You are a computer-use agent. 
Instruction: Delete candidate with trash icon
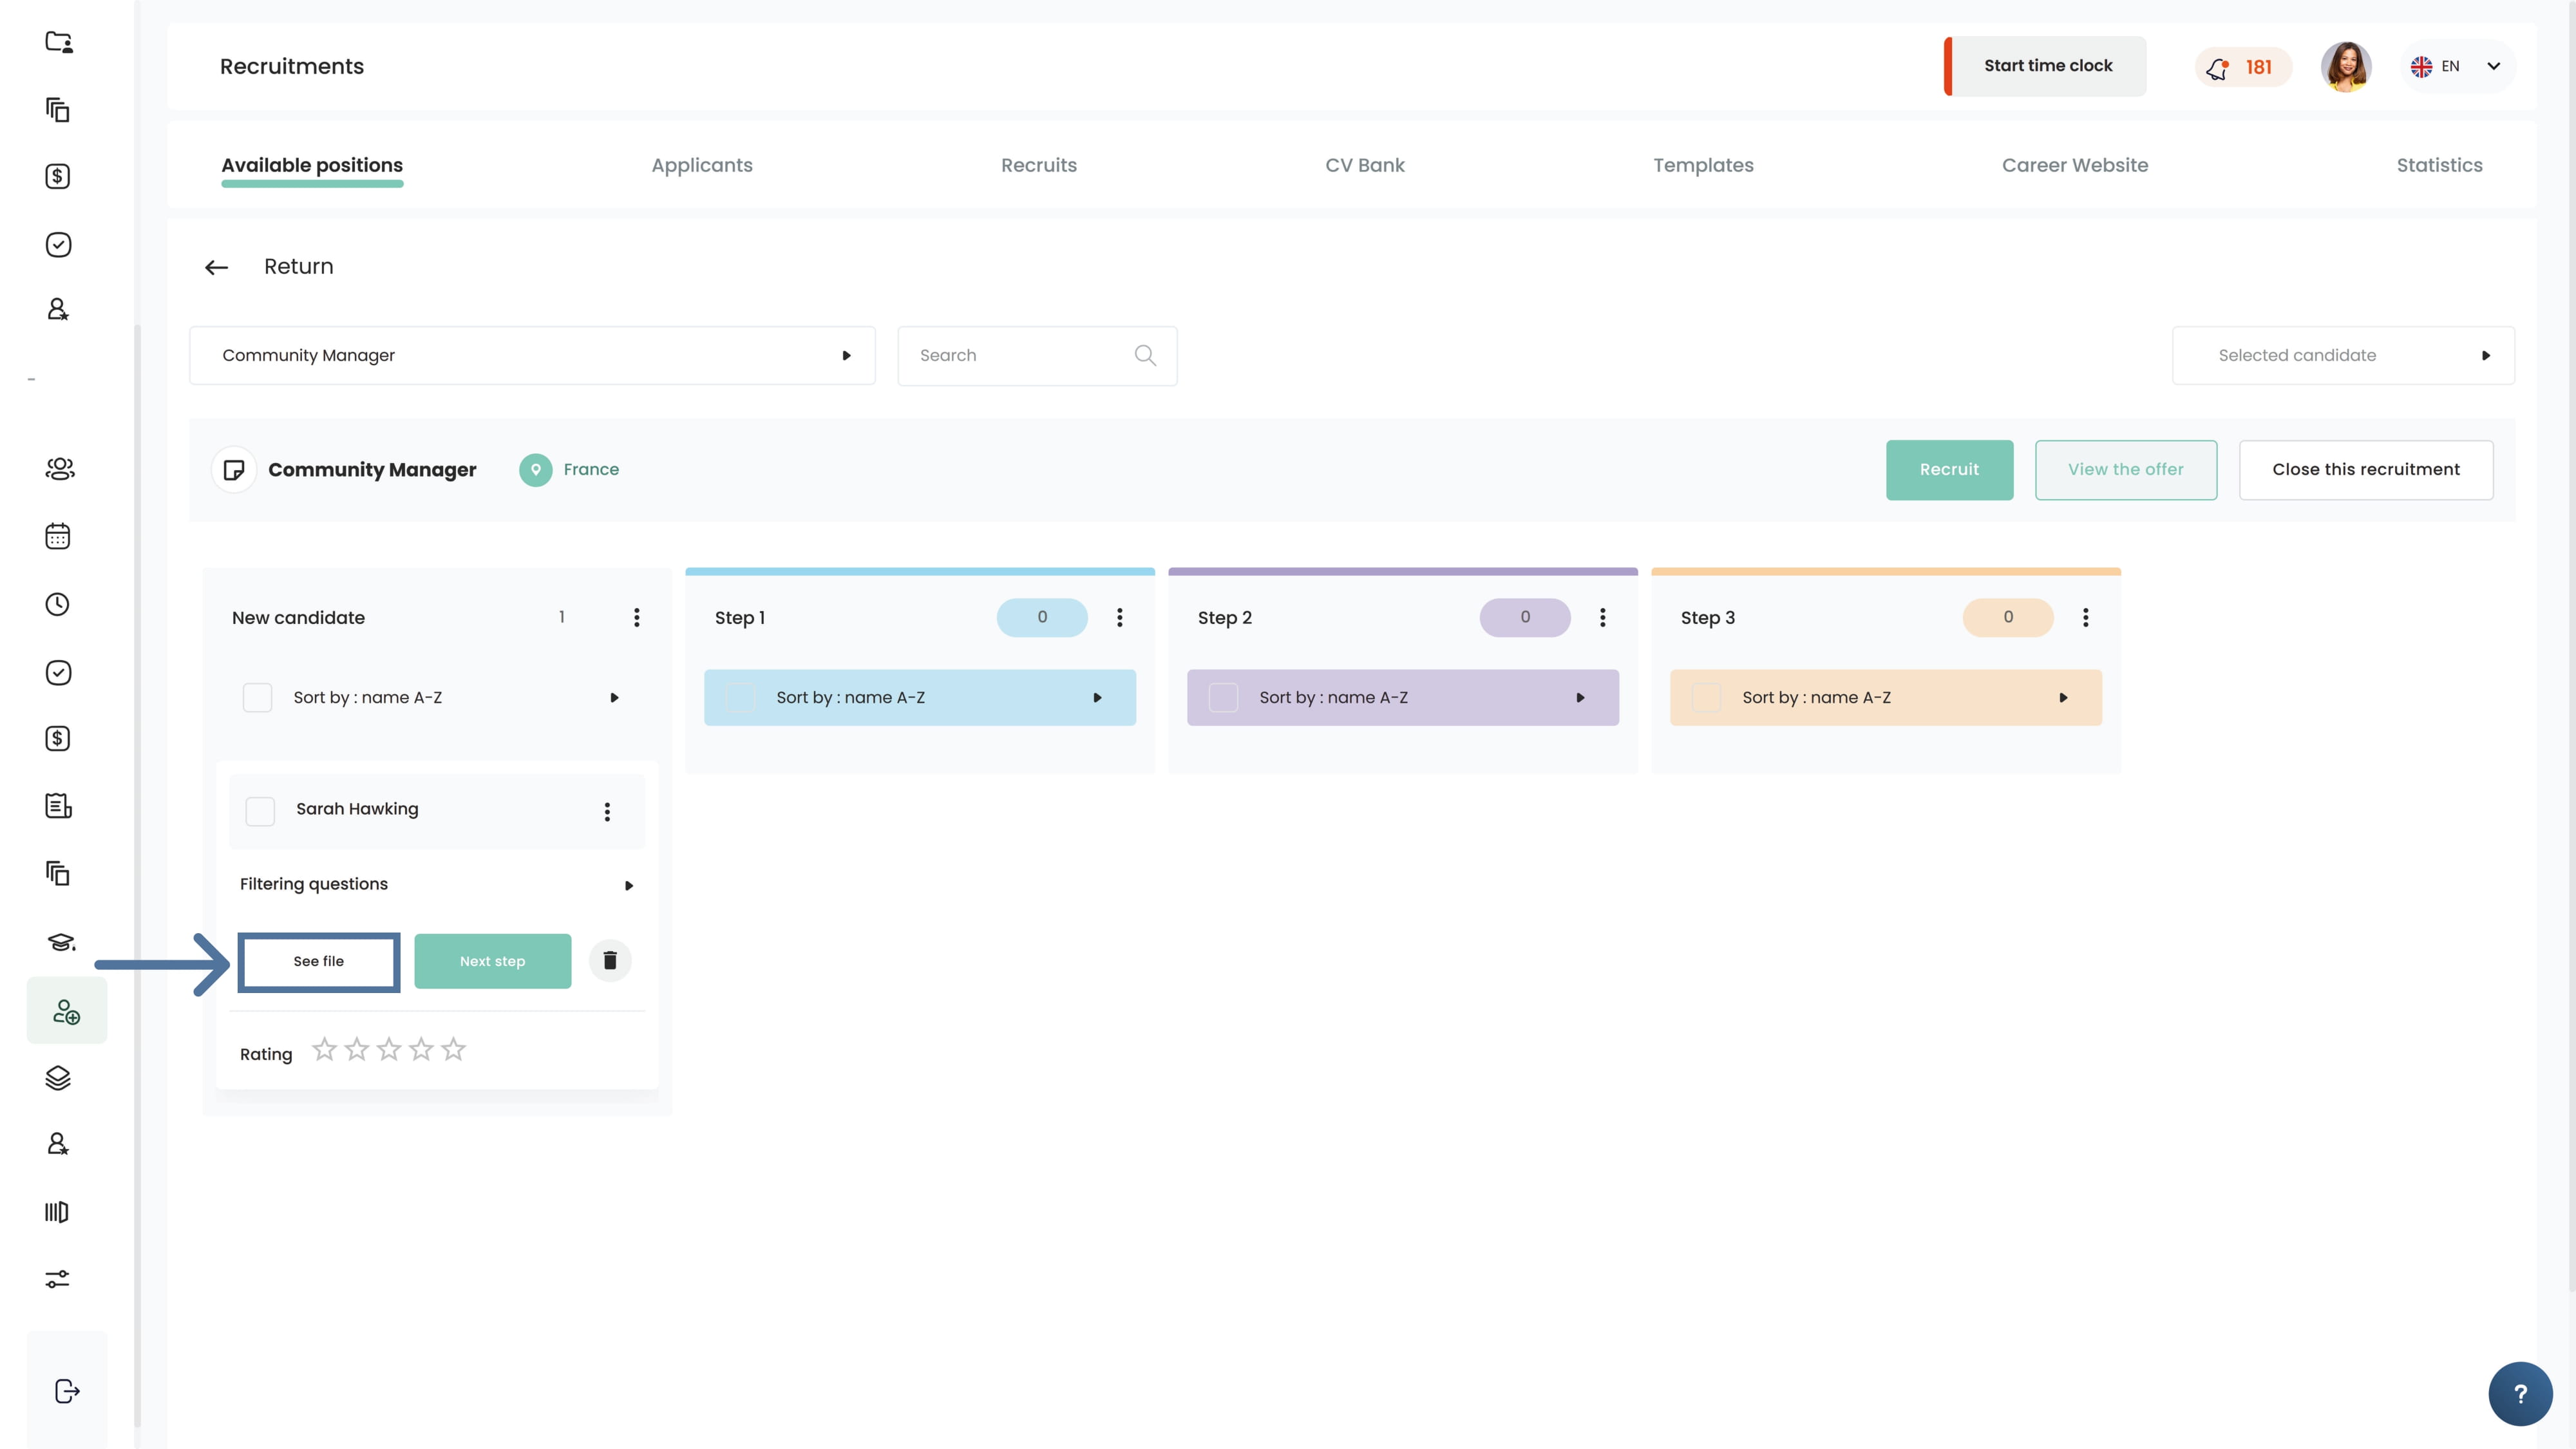coord(610,961)
